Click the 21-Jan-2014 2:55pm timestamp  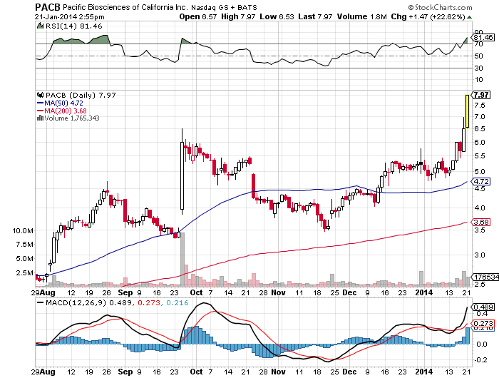[69, 17]
